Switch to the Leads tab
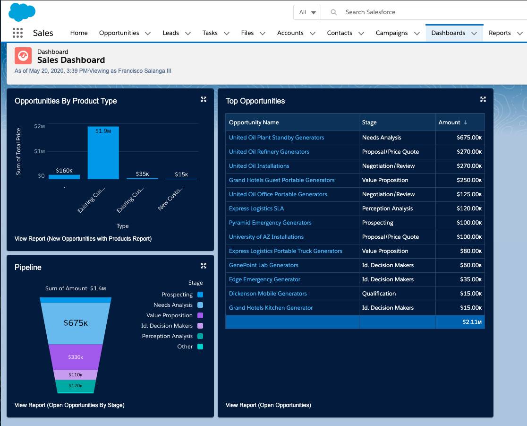Image resolution: width=527 pixels, height=426 pixels. [171, 33]
